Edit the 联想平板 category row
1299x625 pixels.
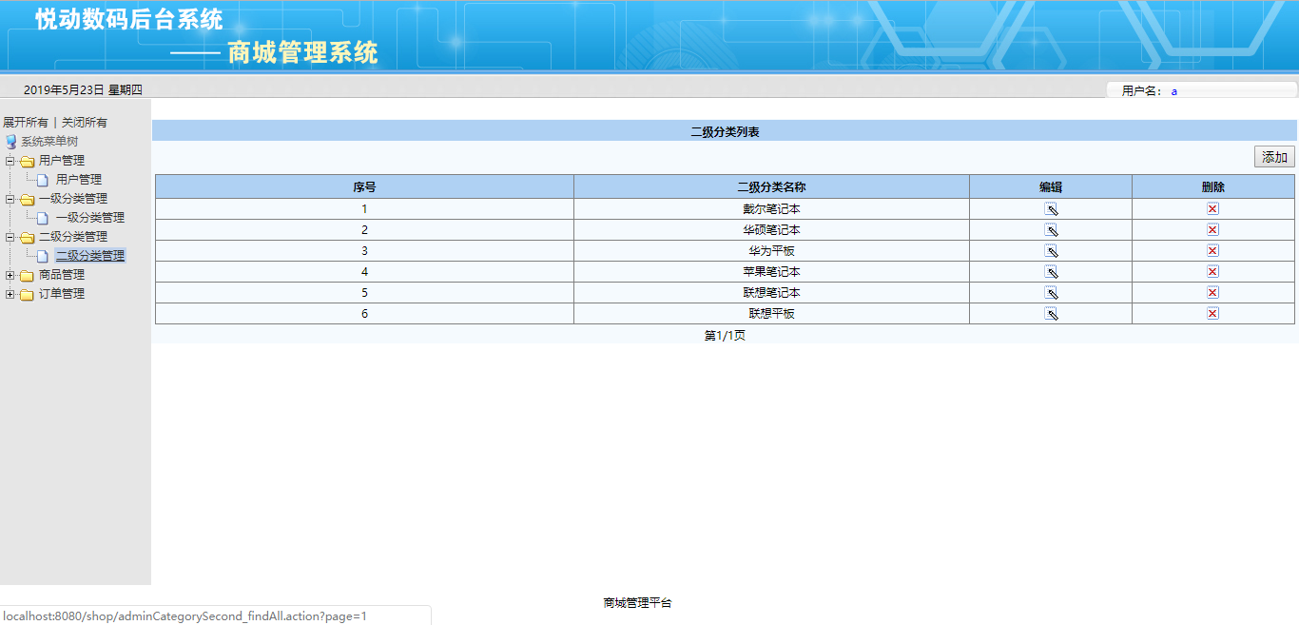point(1051,314)
